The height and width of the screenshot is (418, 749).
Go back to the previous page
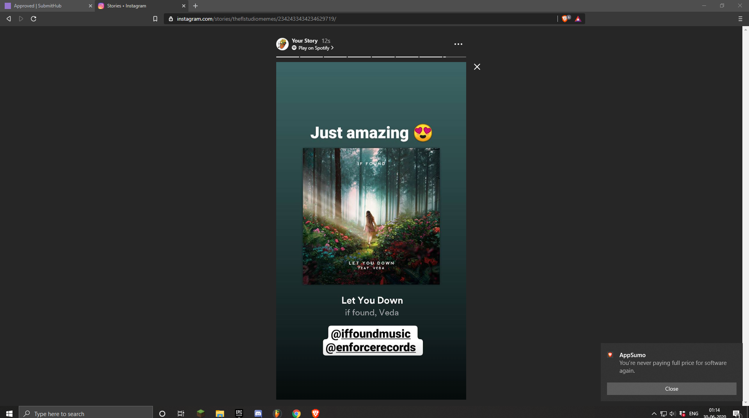point(9,19)
